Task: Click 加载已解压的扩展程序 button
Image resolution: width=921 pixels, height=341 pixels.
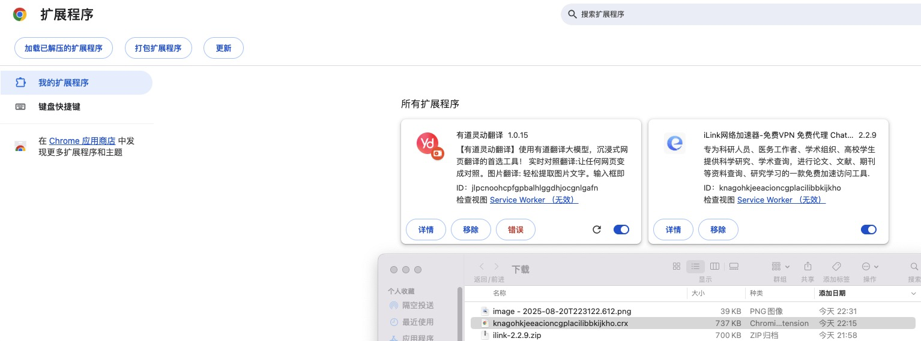Action: (x=64, y=48)
